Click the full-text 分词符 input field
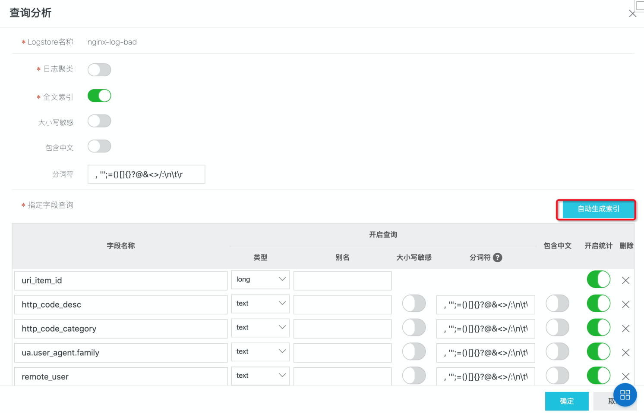The height and width of the screenshot is (413, 644). (146, 174)
